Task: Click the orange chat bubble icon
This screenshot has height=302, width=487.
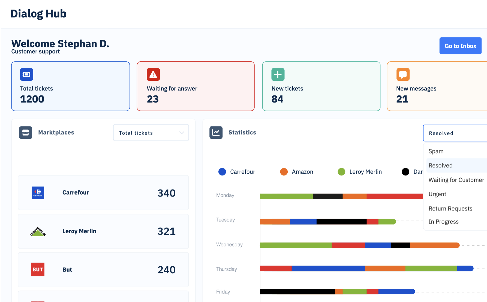Action: pyautogui.click(x=403, y=74)
